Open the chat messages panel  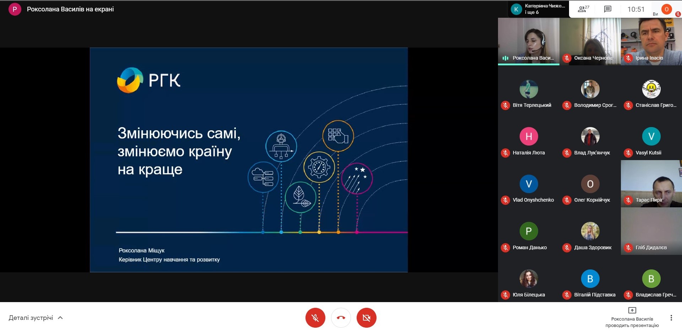[608, 9]
